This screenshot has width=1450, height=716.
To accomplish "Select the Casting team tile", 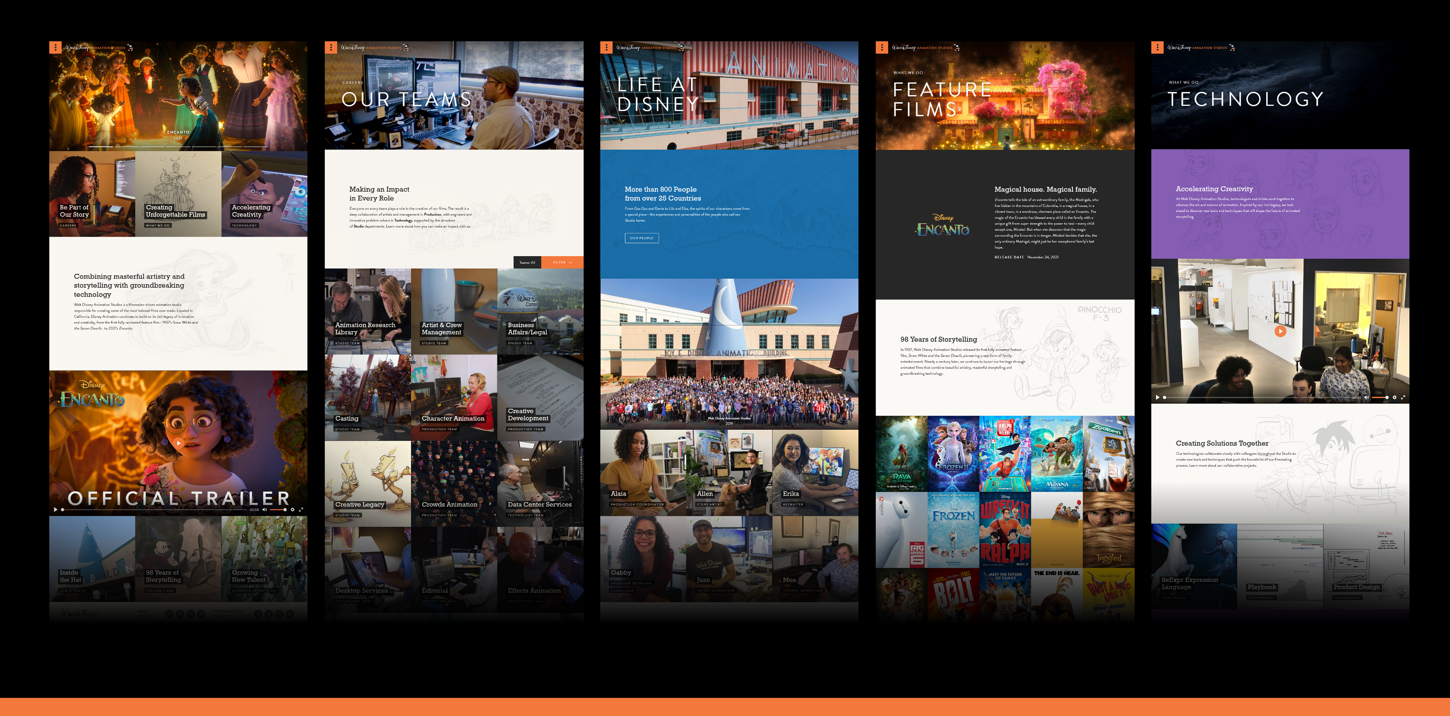I will click(x=368, y=398).
